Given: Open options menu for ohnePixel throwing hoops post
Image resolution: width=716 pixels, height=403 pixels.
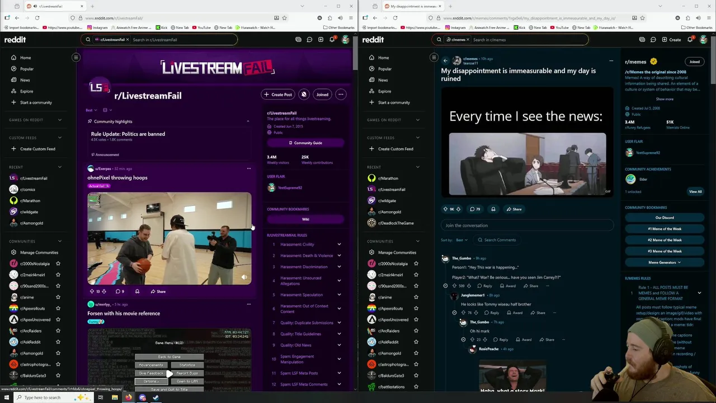Looking at the screenshot, I should coord(249,168).
